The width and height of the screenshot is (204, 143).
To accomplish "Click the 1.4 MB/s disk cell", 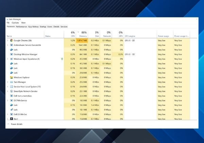I will (x=94, y=105).
